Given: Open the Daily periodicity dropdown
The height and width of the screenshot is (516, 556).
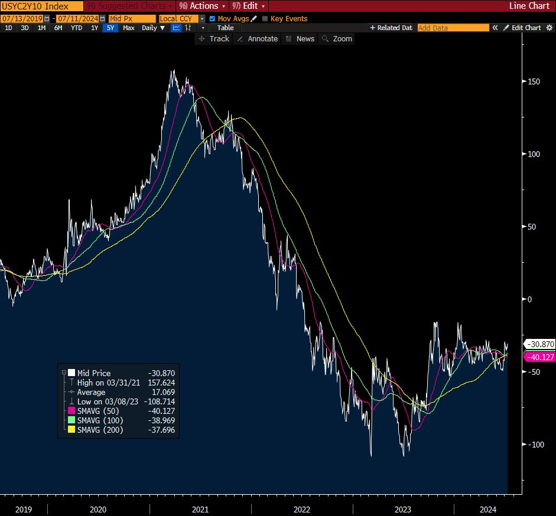Looking at the screenshot, I should click(x=153, y=28).
